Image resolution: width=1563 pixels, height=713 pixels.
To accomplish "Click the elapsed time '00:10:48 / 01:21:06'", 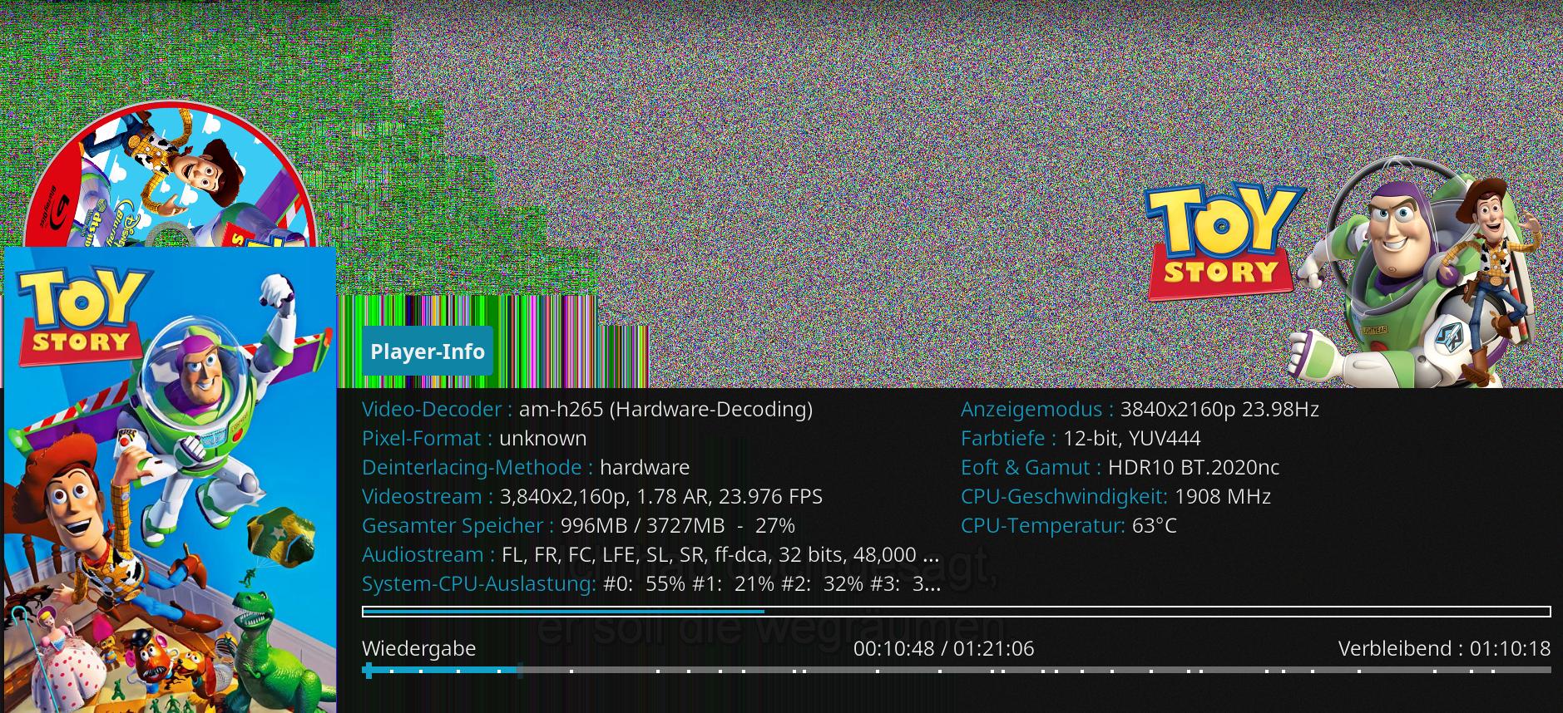I will click(x=944, y=648).
